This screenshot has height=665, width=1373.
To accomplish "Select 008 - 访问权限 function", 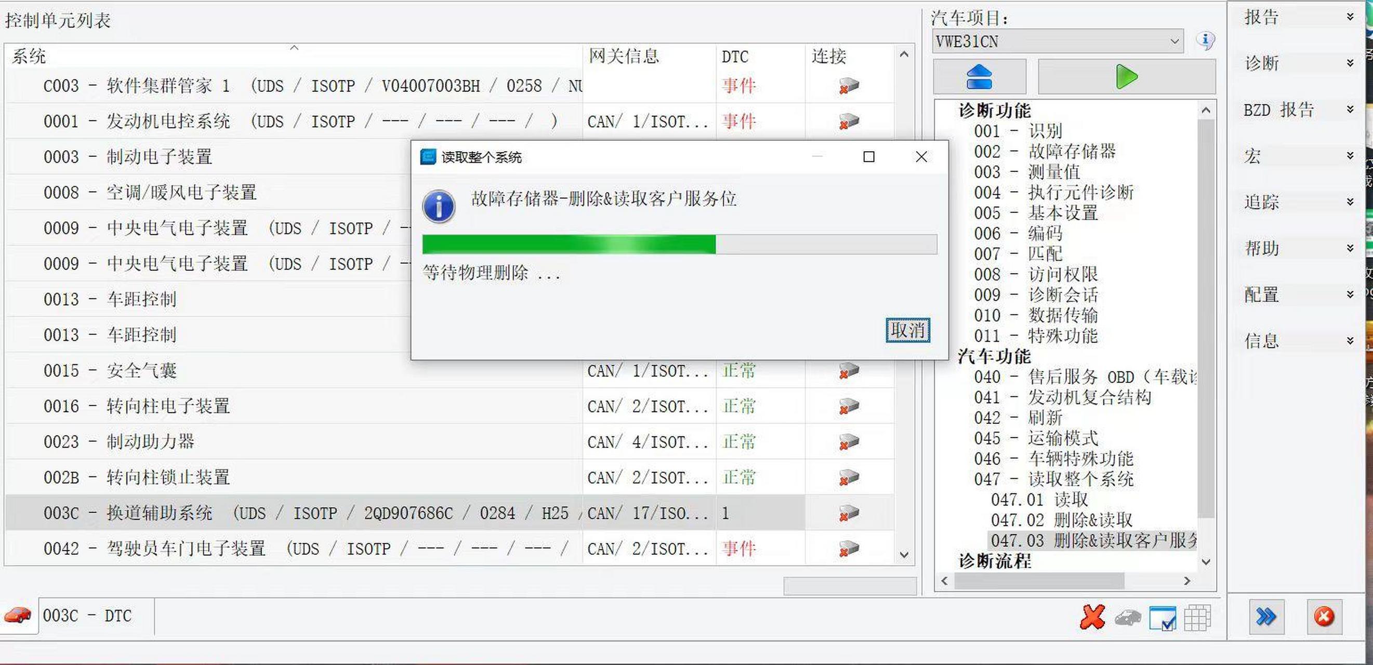I will pyautogui.click(x=1036, y=274).
